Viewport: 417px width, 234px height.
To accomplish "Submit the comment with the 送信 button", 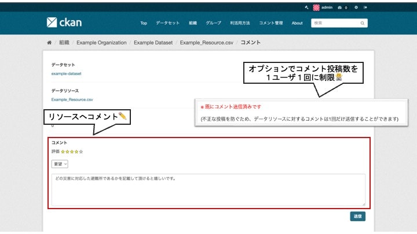I will click(358, 216).
